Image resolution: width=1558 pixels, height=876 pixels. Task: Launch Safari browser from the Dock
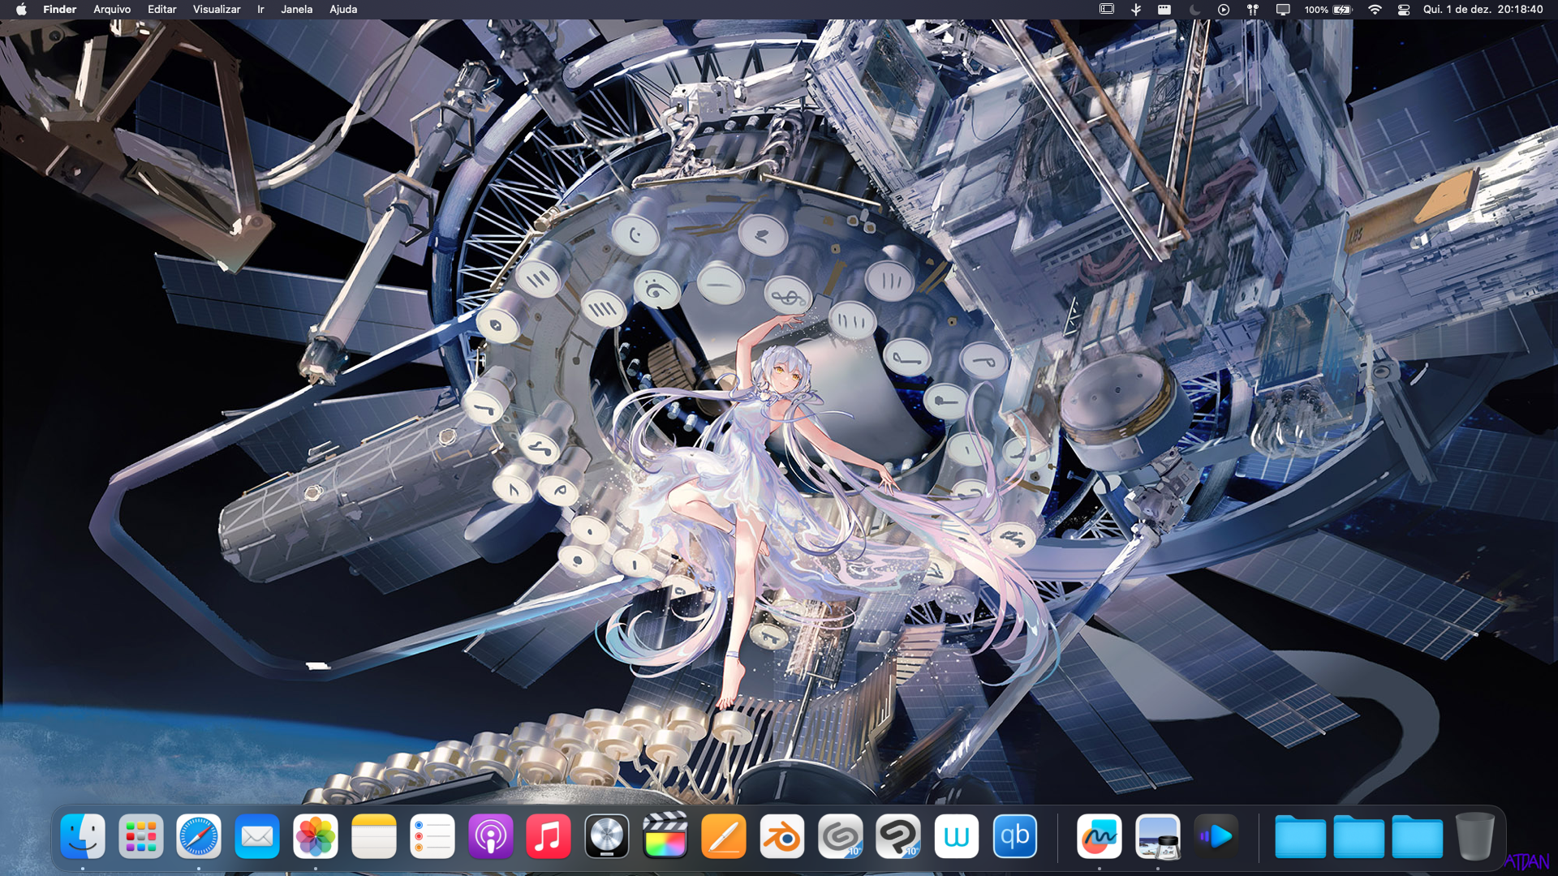coord(199,836)
